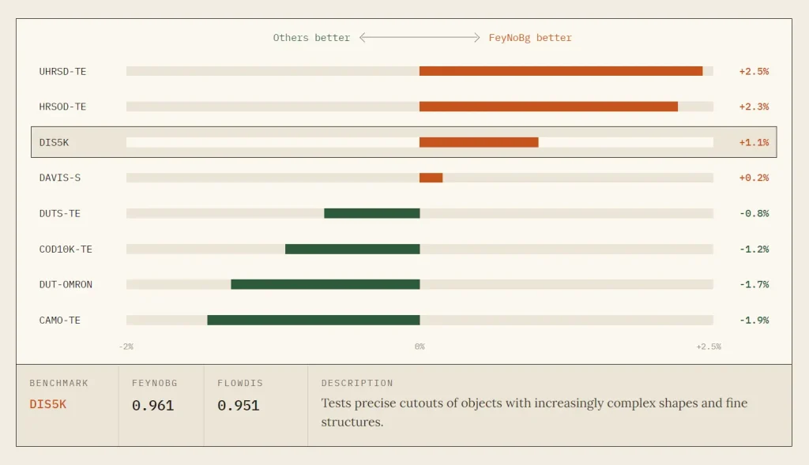This screenshot has width=809, height=465.
Task: Click the DIS5K name in the details panel
Action: pyautogui.click(x=48, y=405)
